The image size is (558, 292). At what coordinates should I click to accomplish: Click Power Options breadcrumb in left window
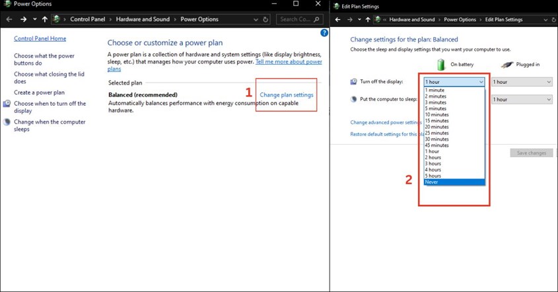pyautogui.click(x=199, y=19)
